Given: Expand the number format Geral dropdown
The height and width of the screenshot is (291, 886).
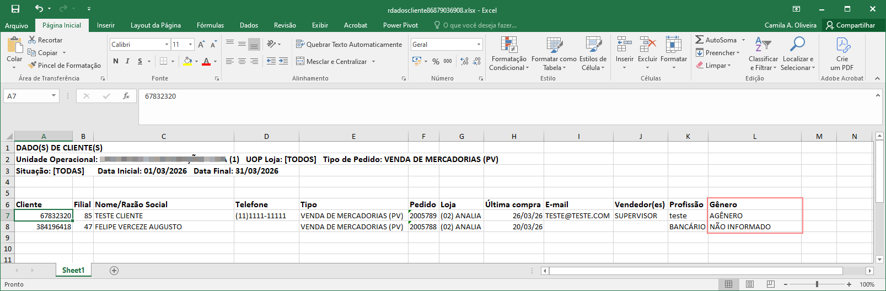Looking at the screenshot, I should coord(478,44).
